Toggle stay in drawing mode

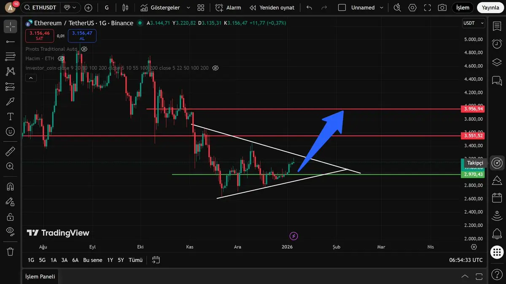click(10, 202)
